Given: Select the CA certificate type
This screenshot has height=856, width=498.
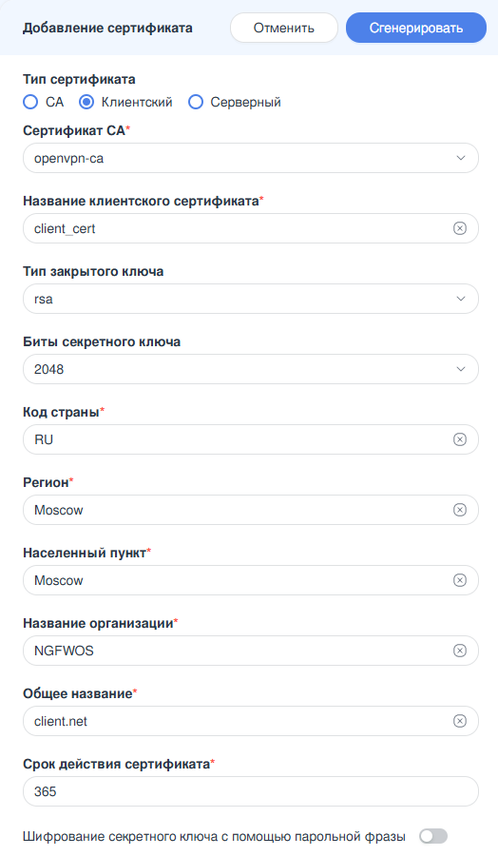Looking at the screenshot, I should (x=30, y=102).
